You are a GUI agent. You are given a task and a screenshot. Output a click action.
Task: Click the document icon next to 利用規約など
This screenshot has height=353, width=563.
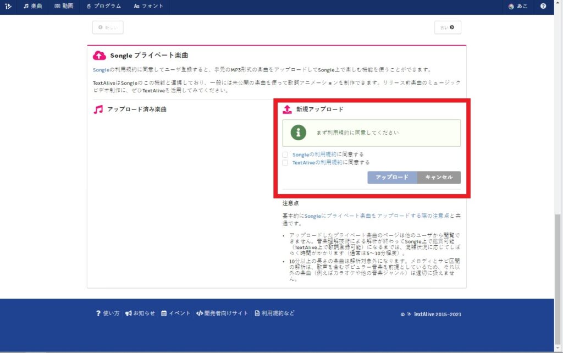click(x=256, y=313)
